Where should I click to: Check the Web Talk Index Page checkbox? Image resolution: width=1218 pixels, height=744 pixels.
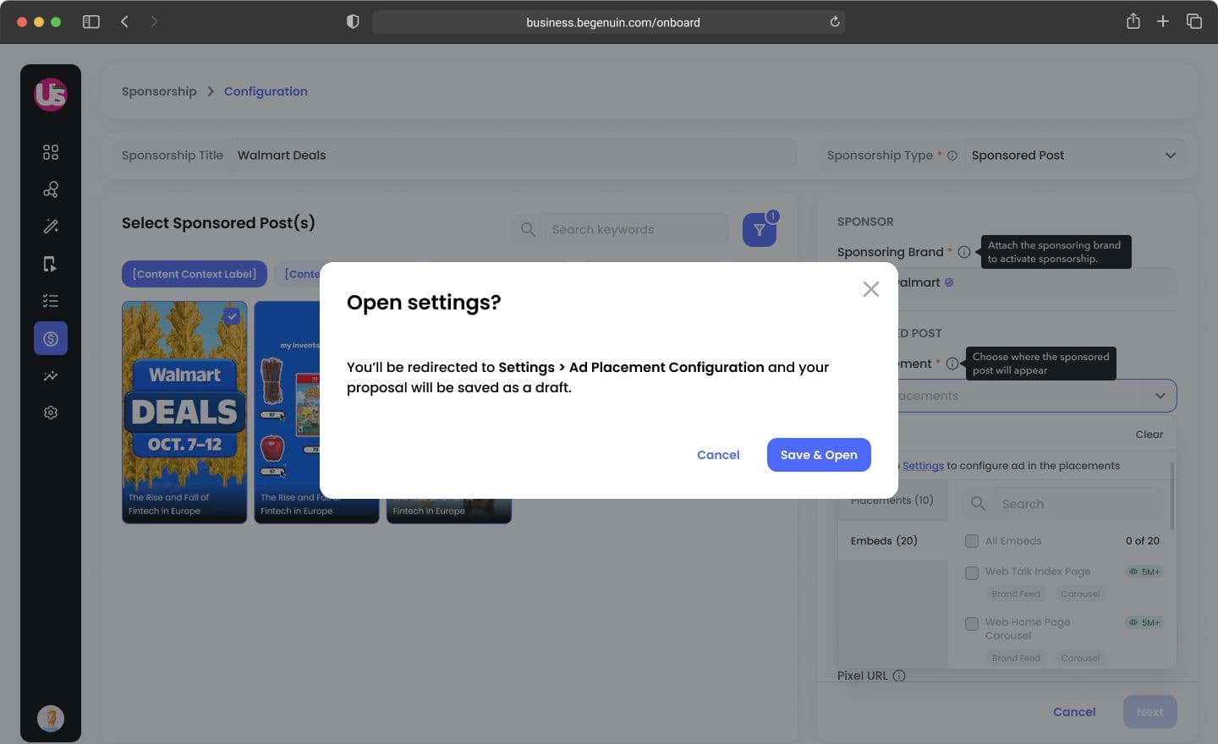click(972, 573)
